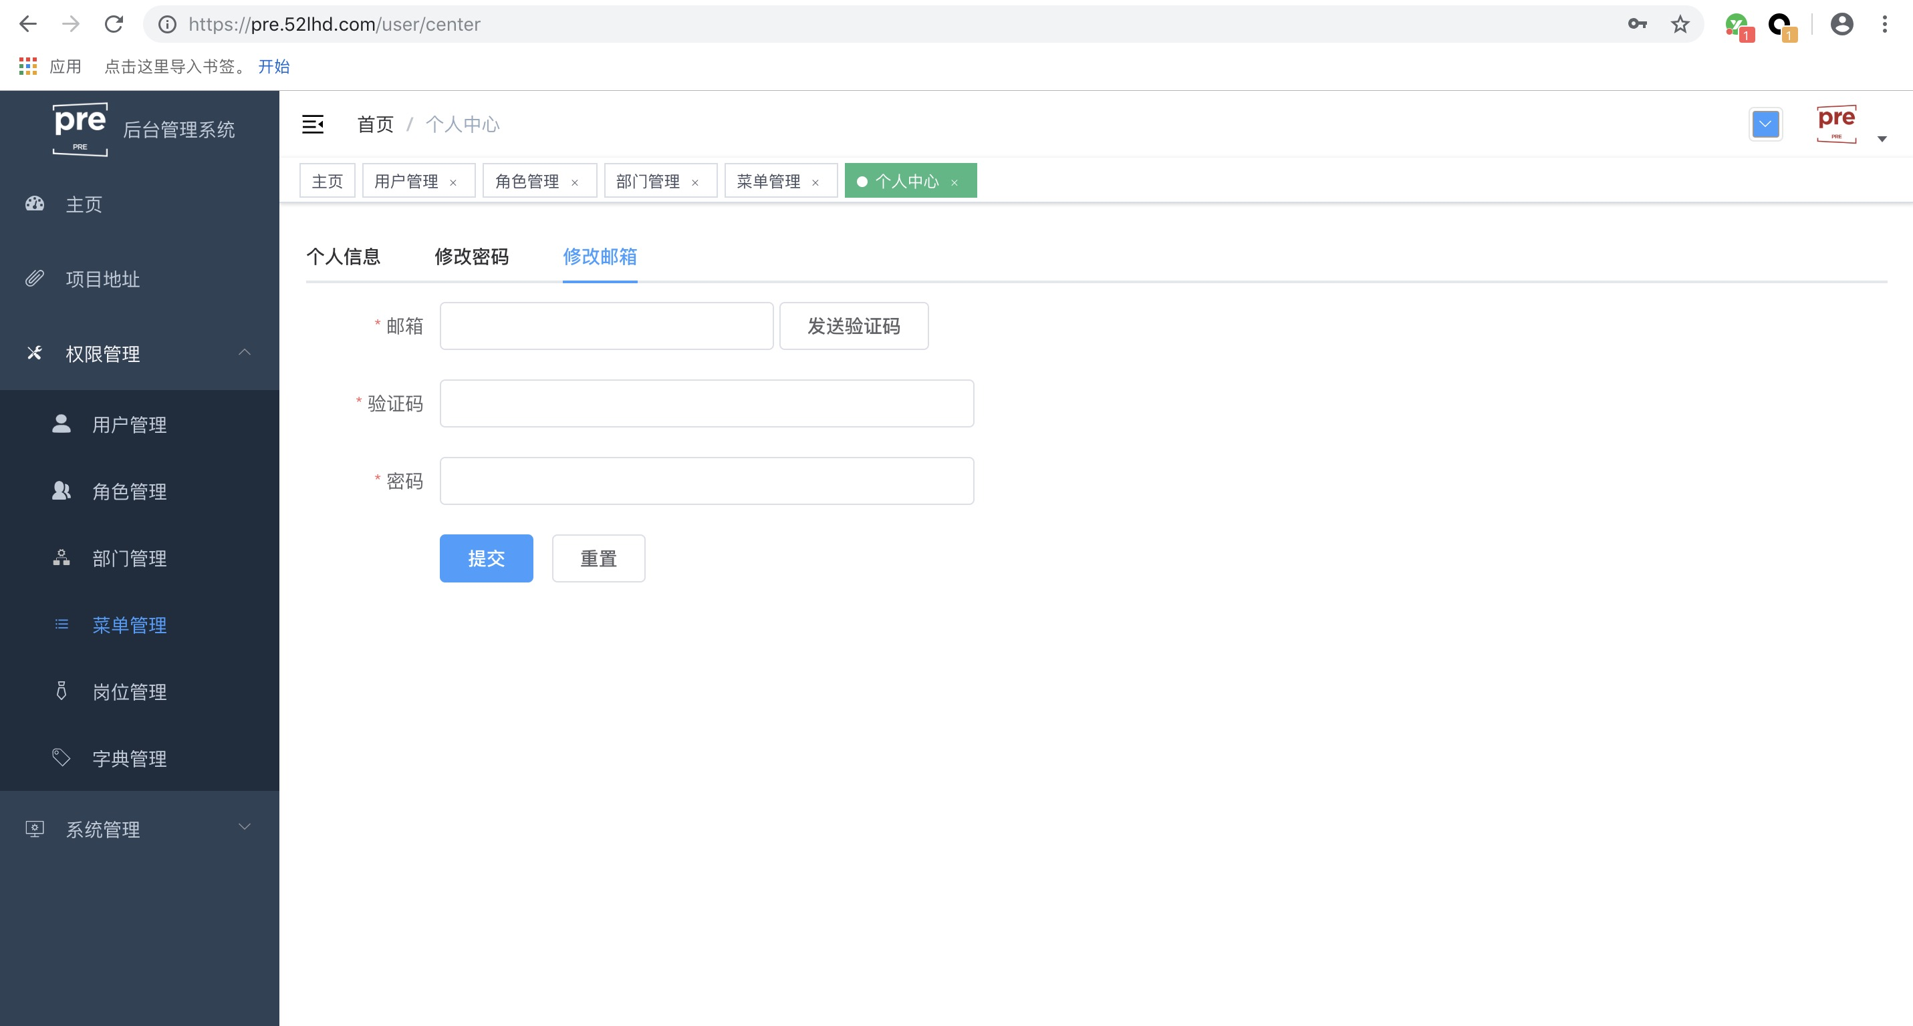Expand the 系统管理 section
The height and width of the screenshot is (1026, 1913).
(102, 830)
